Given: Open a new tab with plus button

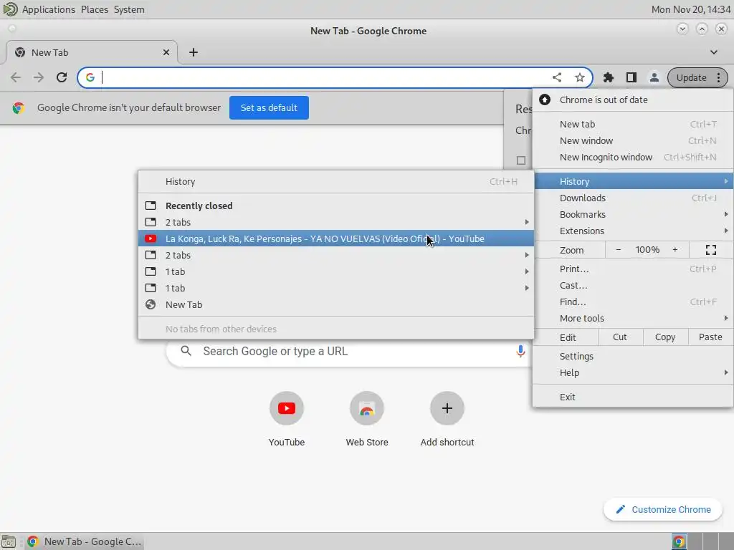Looking at the screenshot, I should 194,52.
